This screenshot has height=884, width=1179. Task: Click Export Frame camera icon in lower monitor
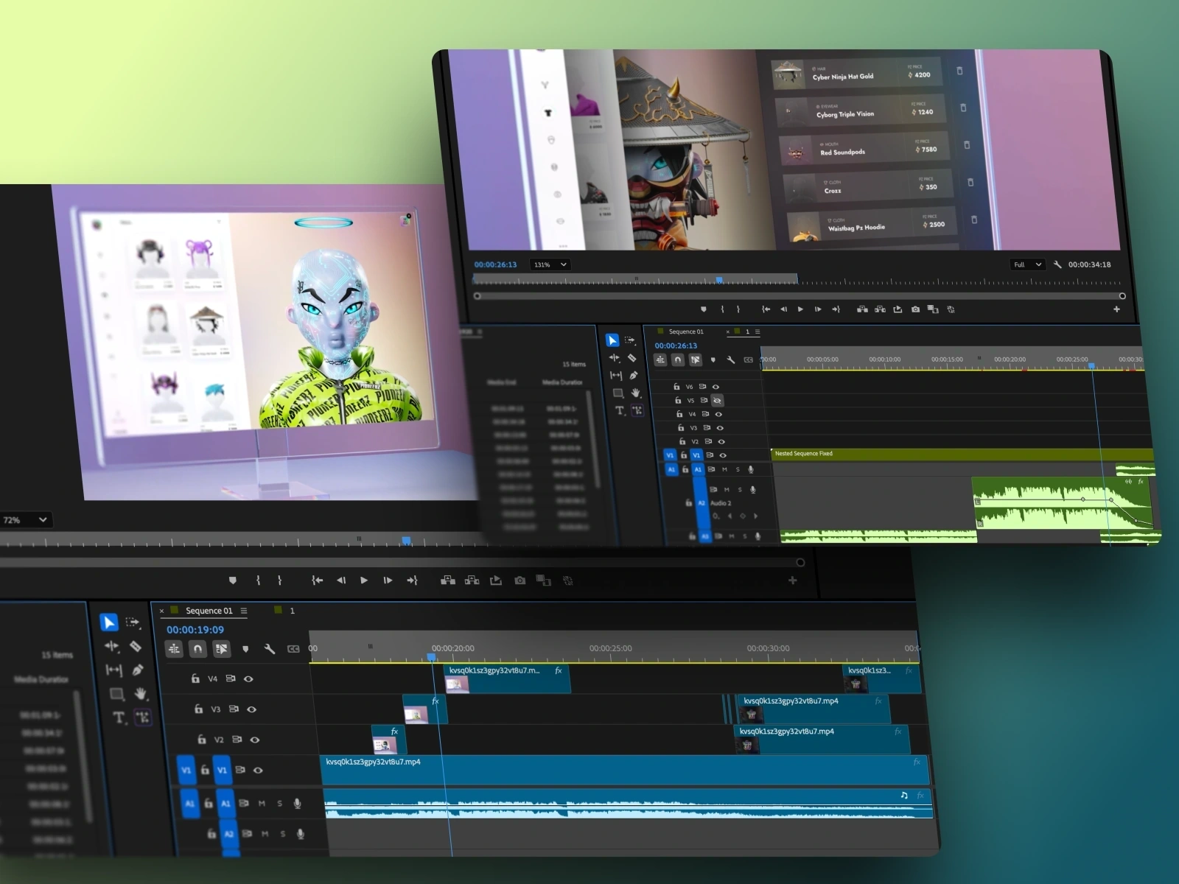pyautogui.click(x=520, y=580)
